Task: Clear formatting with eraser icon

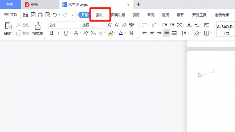Action: click(124, 25)
